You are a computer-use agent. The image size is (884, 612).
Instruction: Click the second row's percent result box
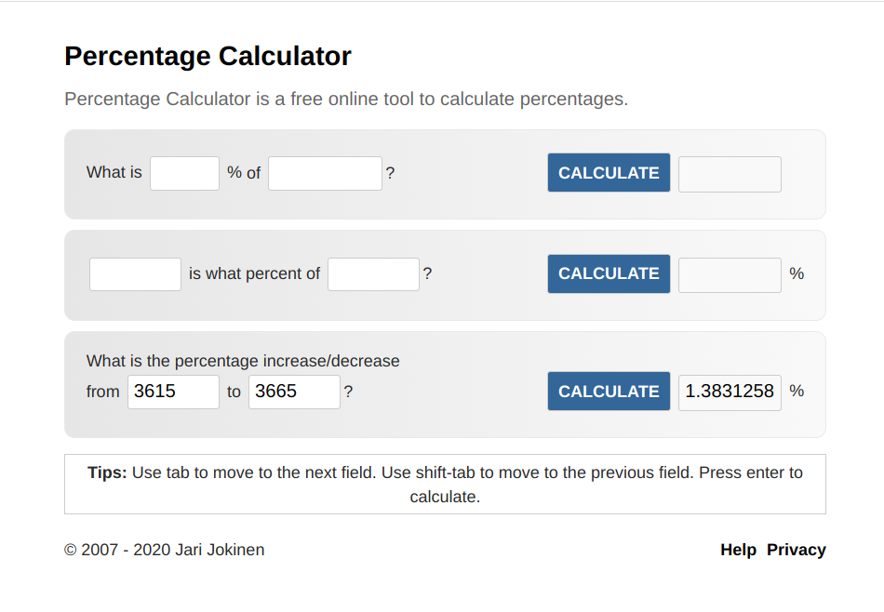(x=730, y=274)
